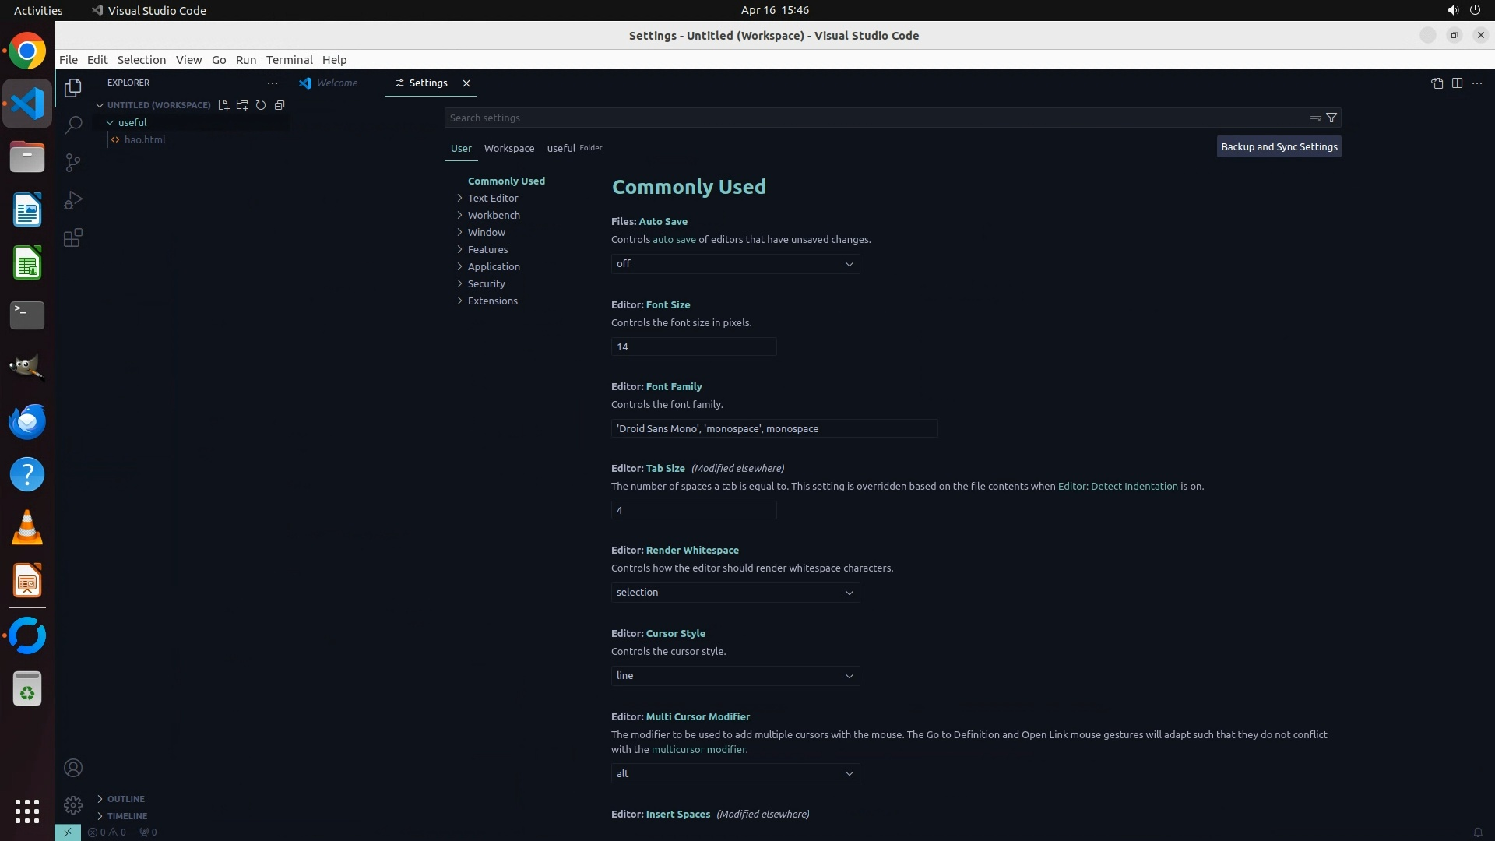
Task: Switch to the Workspace settings tab
Action: tap(508, 148)
